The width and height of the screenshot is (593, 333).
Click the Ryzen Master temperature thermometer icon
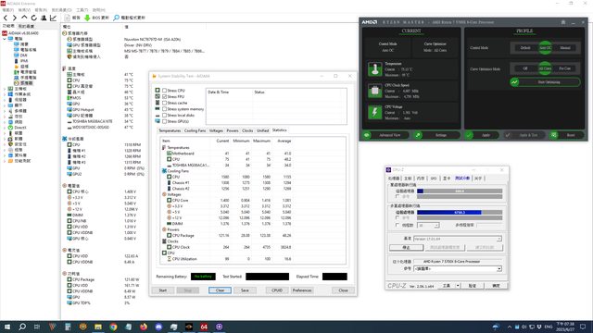click(374, 69)
